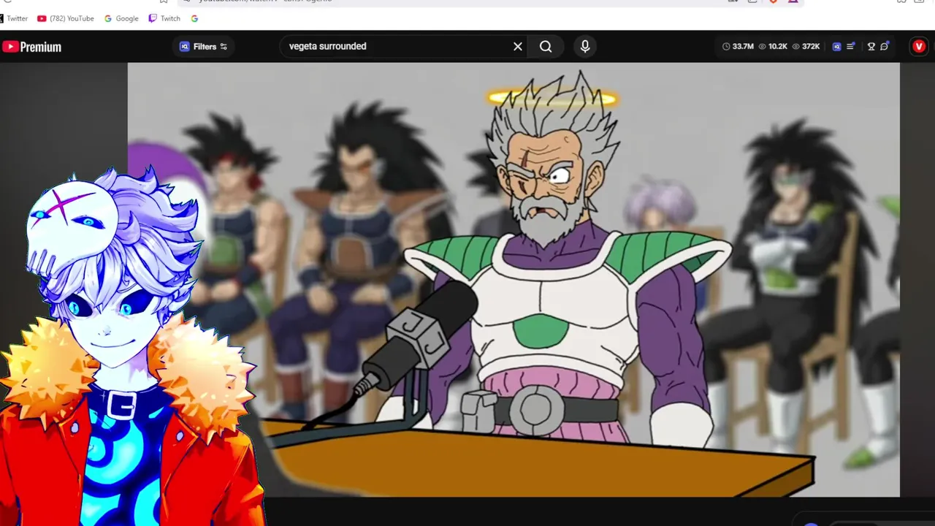Select '33.7M' stat text

click(x=743, y=46)
